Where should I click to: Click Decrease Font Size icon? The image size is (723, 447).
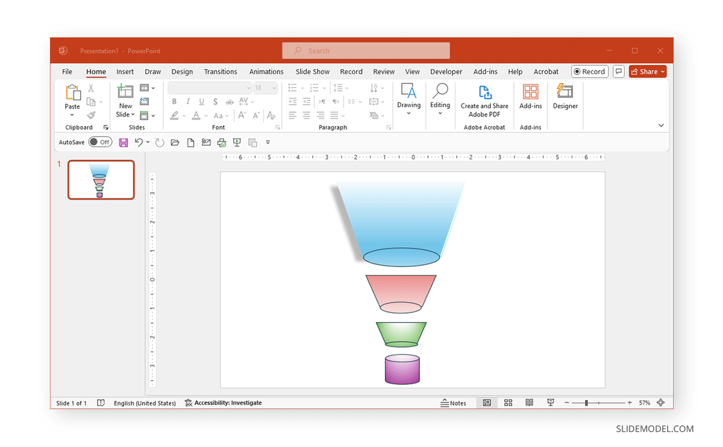pyautogui.click(x=256, y=116)
